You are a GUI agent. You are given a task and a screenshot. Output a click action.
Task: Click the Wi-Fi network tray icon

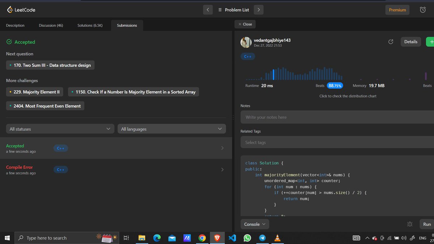point(389,238)
